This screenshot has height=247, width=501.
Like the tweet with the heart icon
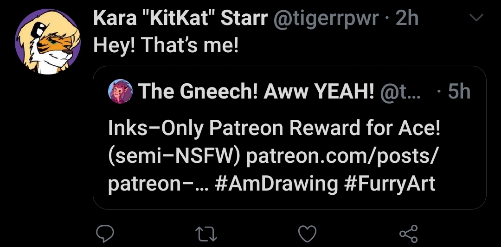coord(307,234)
